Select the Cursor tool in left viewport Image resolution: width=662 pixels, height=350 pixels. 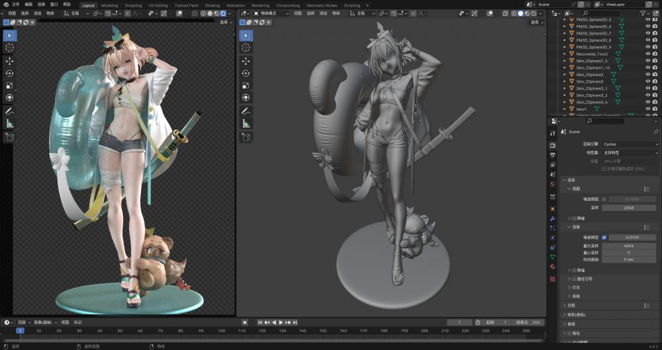pos(9,48)
